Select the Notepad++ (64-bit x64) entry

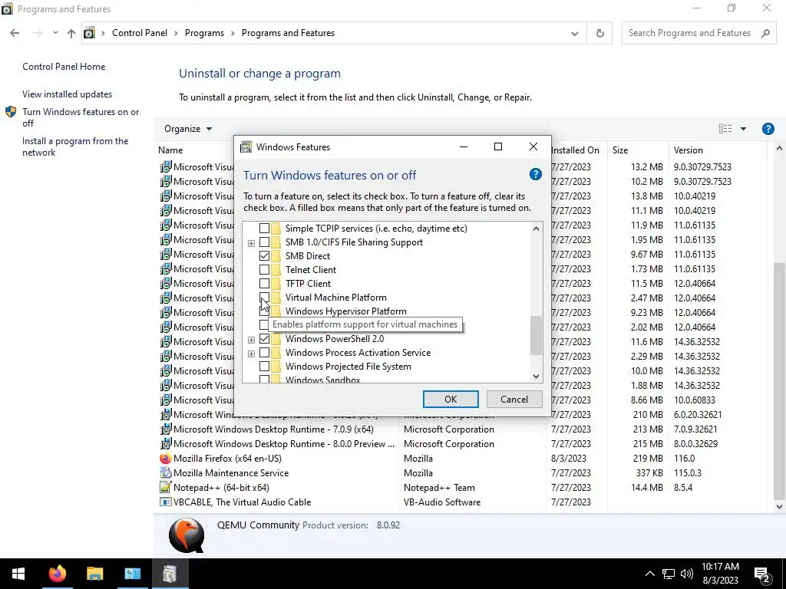click(461, 487)
